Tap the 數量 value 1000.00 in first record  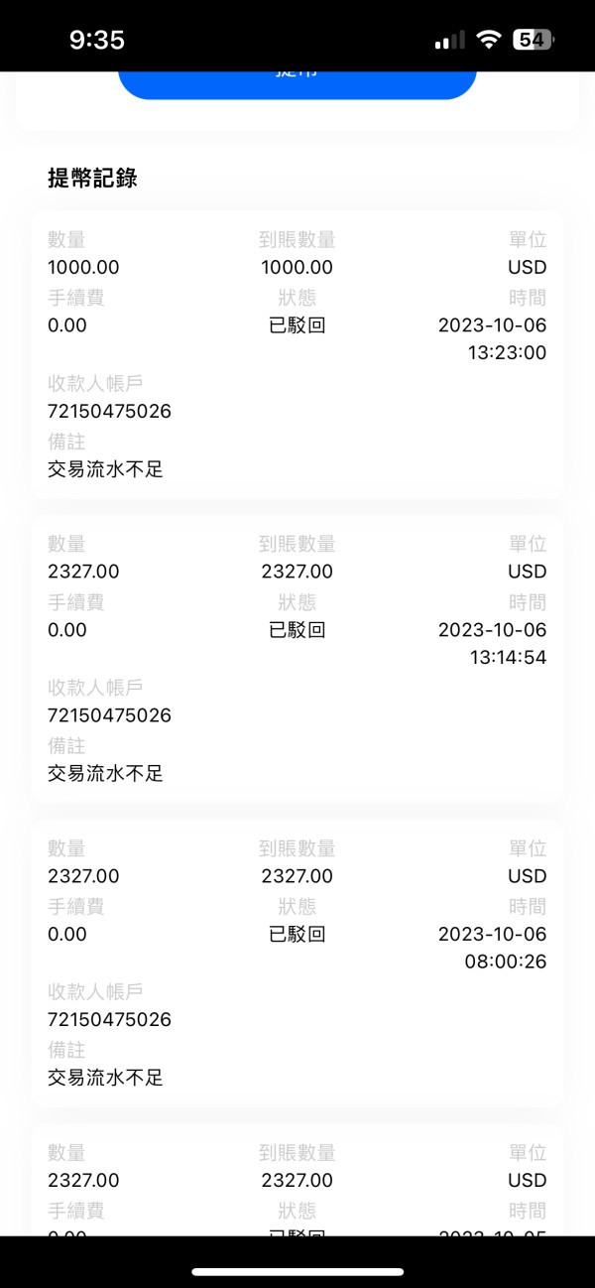83,268
